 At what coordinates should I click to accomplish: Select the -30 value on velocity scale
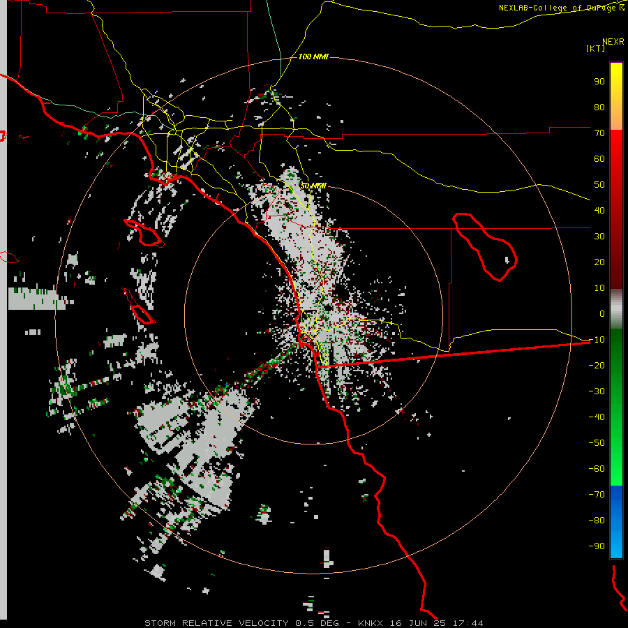pos(597,391)
